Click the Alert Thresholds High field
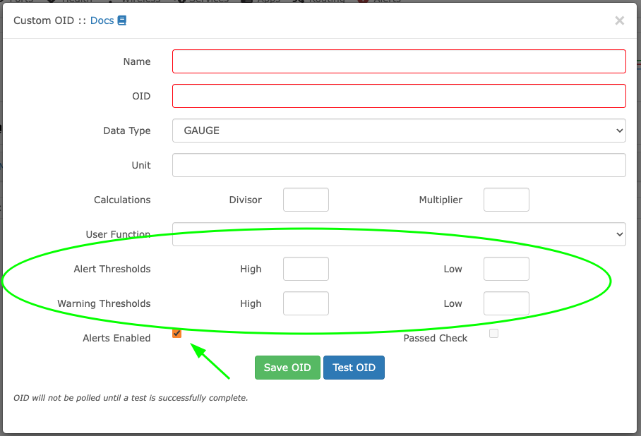Viewport: 641px width, 436px height. click(306, 269)
